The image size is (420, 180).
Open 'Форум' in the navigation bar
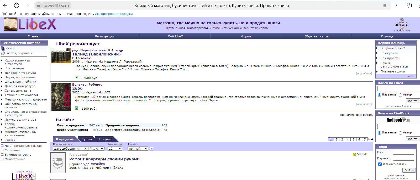tap(246, 36)
